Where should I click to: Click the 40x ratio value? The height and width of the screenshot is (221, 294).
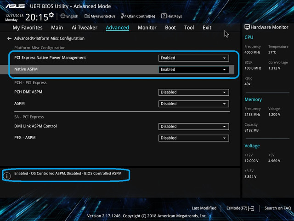pyautogui.click(x=247, y=84)
